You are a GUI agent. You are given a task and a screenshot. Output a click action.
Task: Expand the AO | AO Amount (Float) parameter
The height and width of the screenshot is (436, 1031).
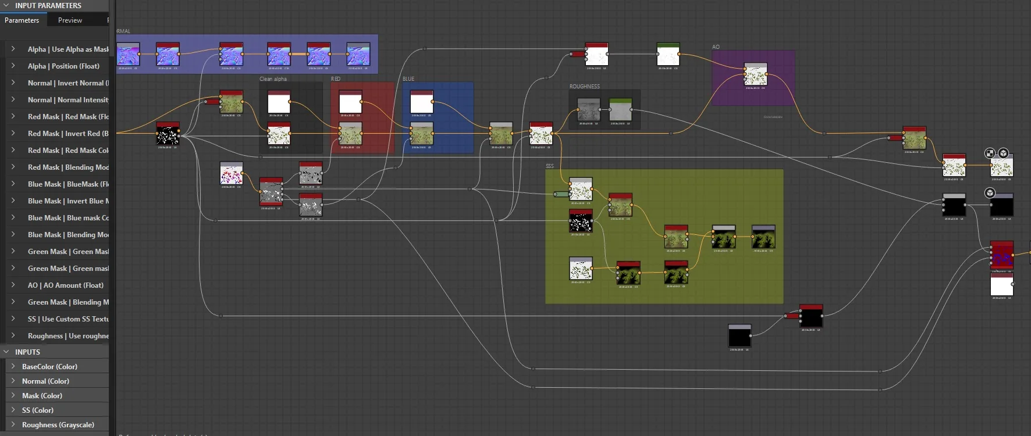point(13,285)
